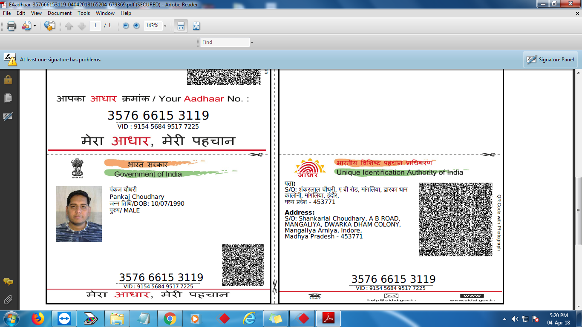
Task: Click the vertical scrollbar thumb
Action: pos(578,211)
